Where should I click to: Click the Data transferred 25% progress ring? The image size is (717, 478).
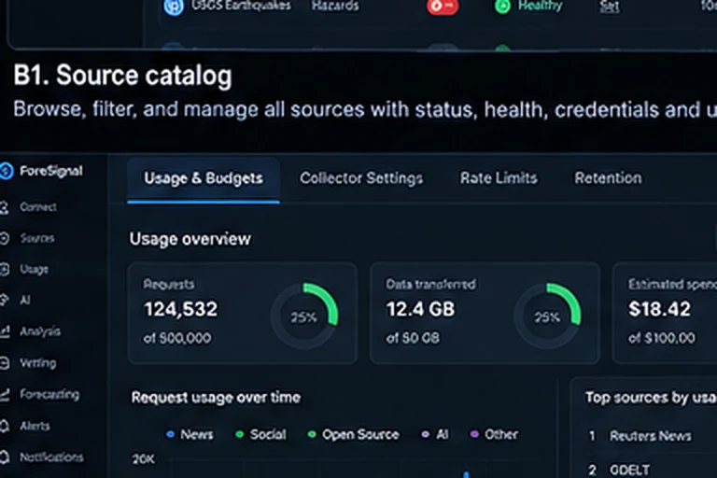click(x=547, y=316)
